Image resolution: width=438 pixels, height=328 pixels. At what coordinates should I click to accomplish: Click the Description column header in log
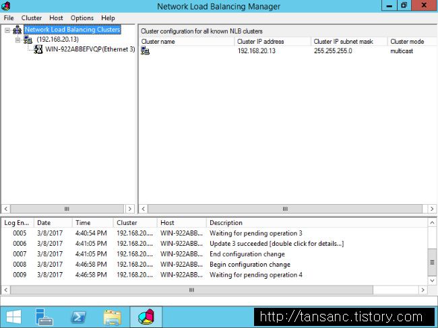317,223
